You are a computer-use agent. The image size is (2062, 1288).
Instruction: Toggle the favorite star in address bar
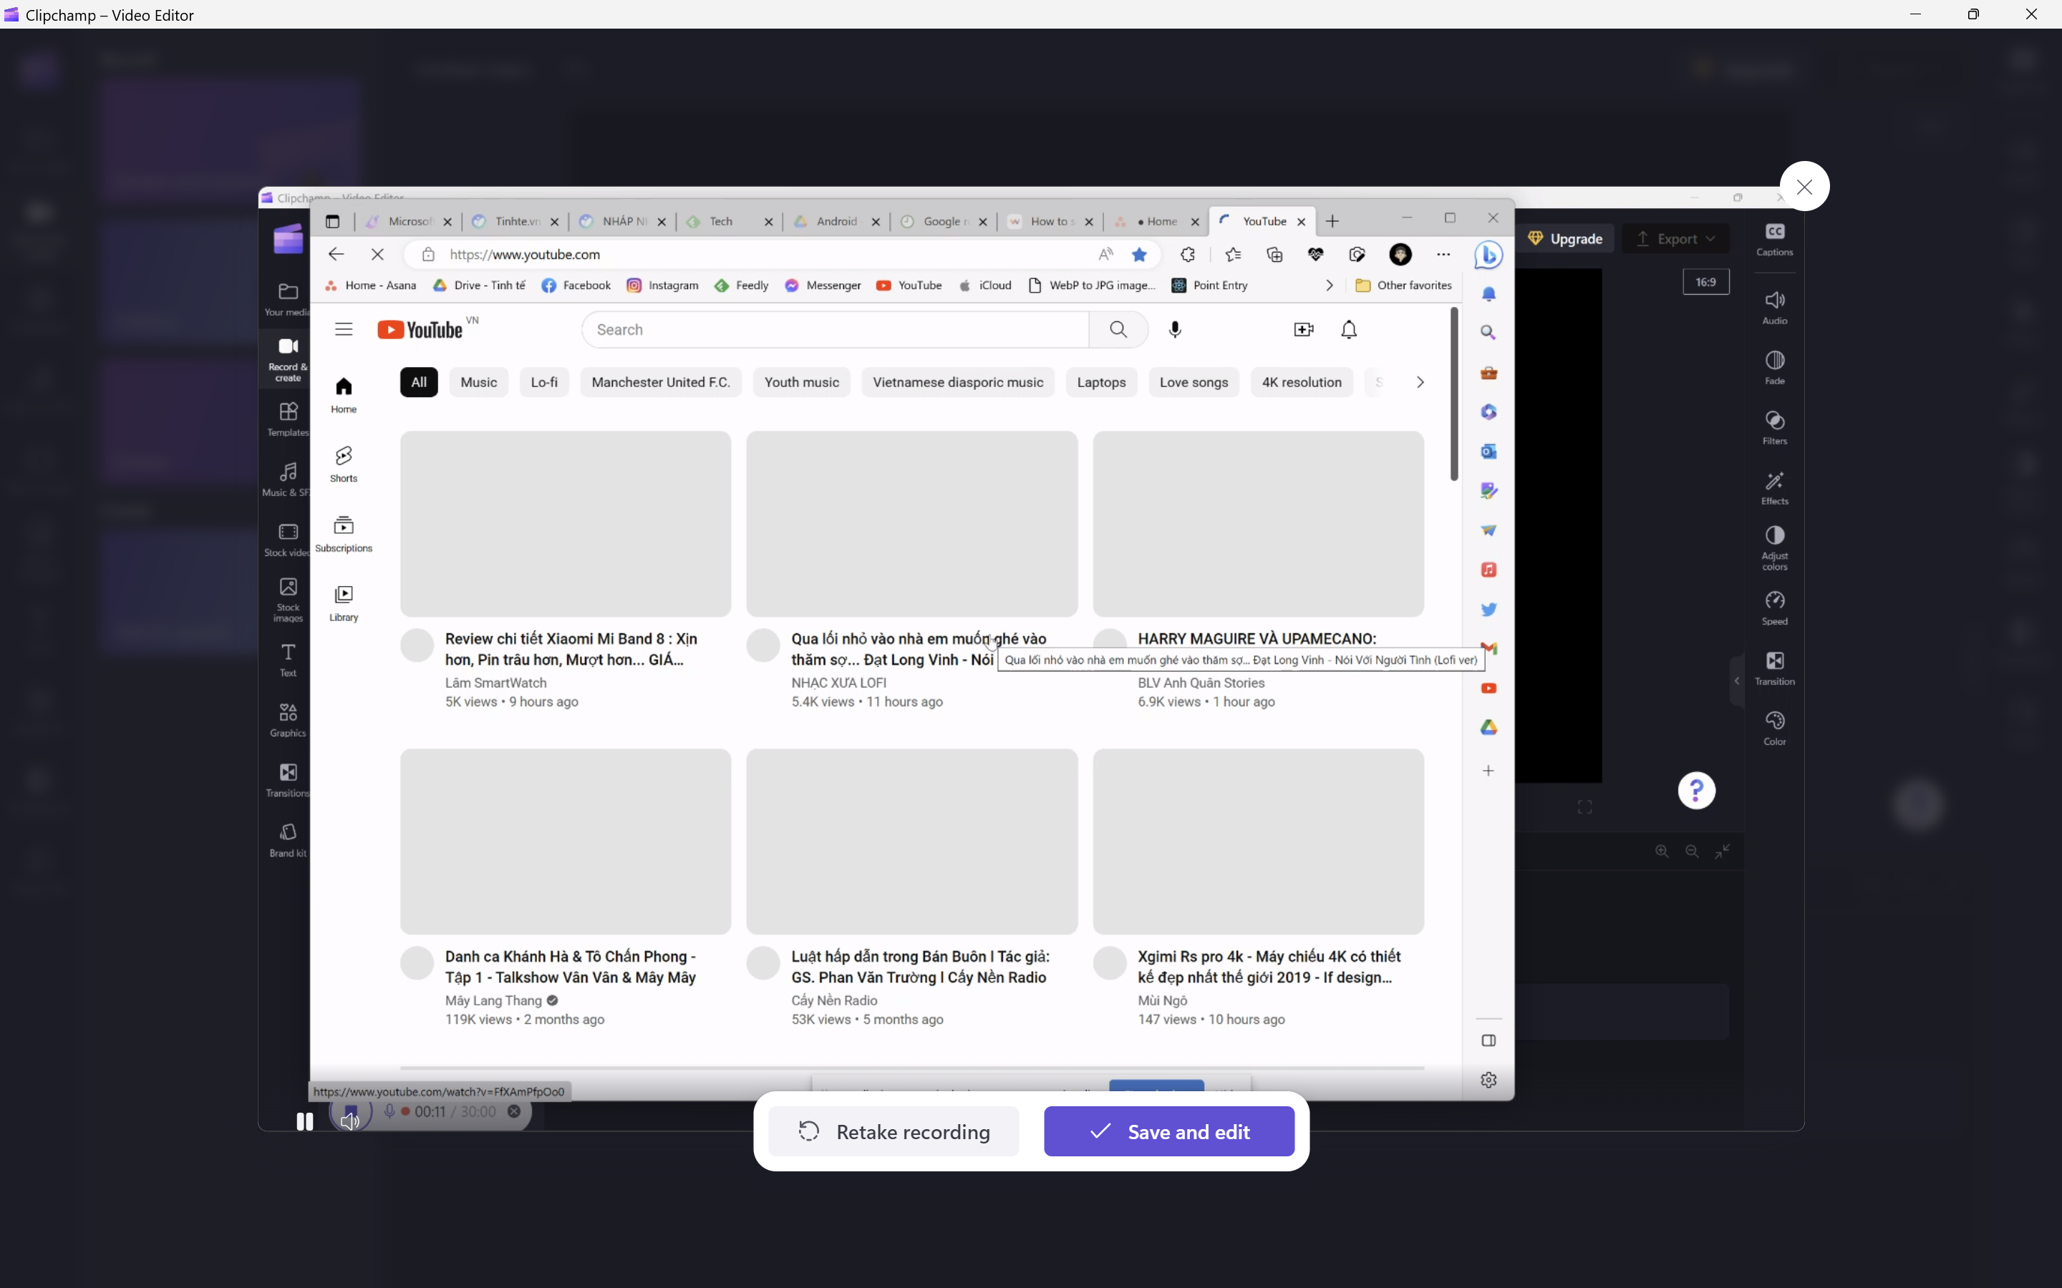(1139, 255)
